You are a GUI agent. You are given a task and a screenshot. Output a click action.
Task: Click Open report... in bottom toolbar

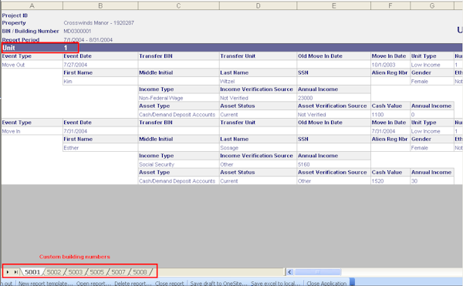(x=93, y=283)
